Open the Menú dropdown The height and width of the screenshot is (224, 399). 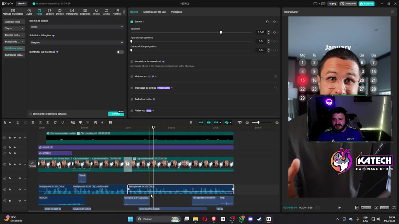click(22, 4)
